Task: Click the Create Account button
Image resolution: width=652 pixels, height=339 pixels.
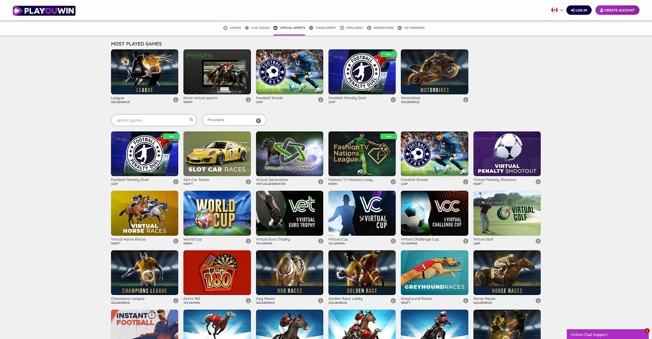Action: point(617,10)
